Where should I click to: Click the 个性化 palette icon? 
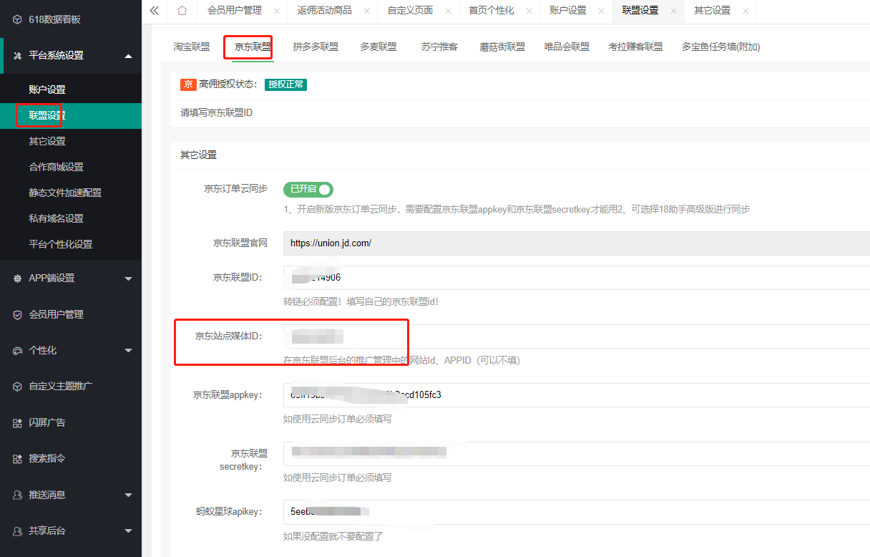click(18, 350)
